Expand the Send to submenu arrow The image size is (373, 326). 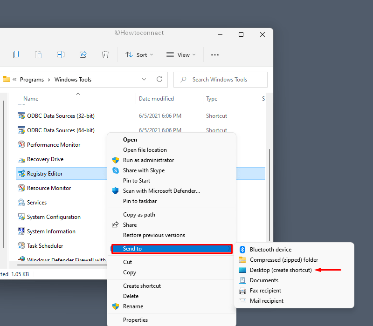click(x=229, y=249)
